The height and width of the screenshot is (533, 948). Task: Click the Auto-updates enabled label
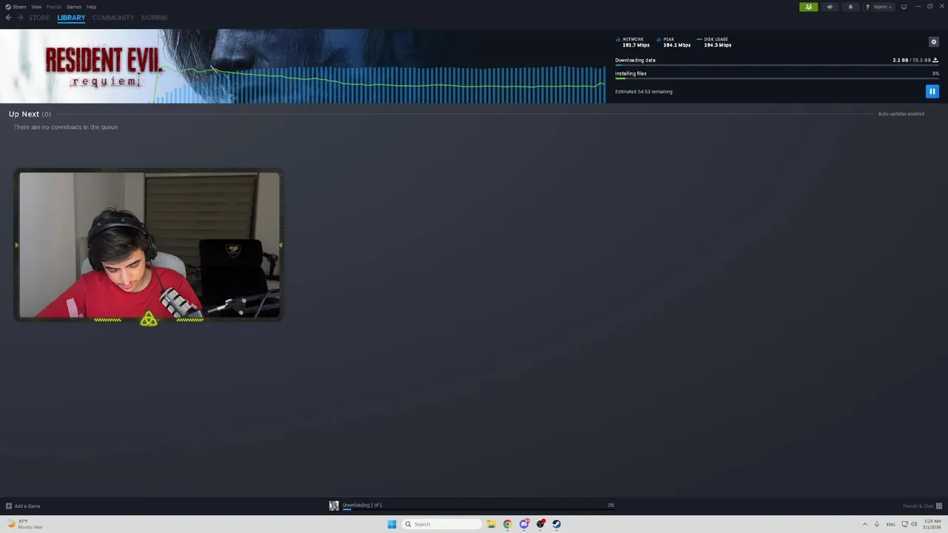pos(901,114)
